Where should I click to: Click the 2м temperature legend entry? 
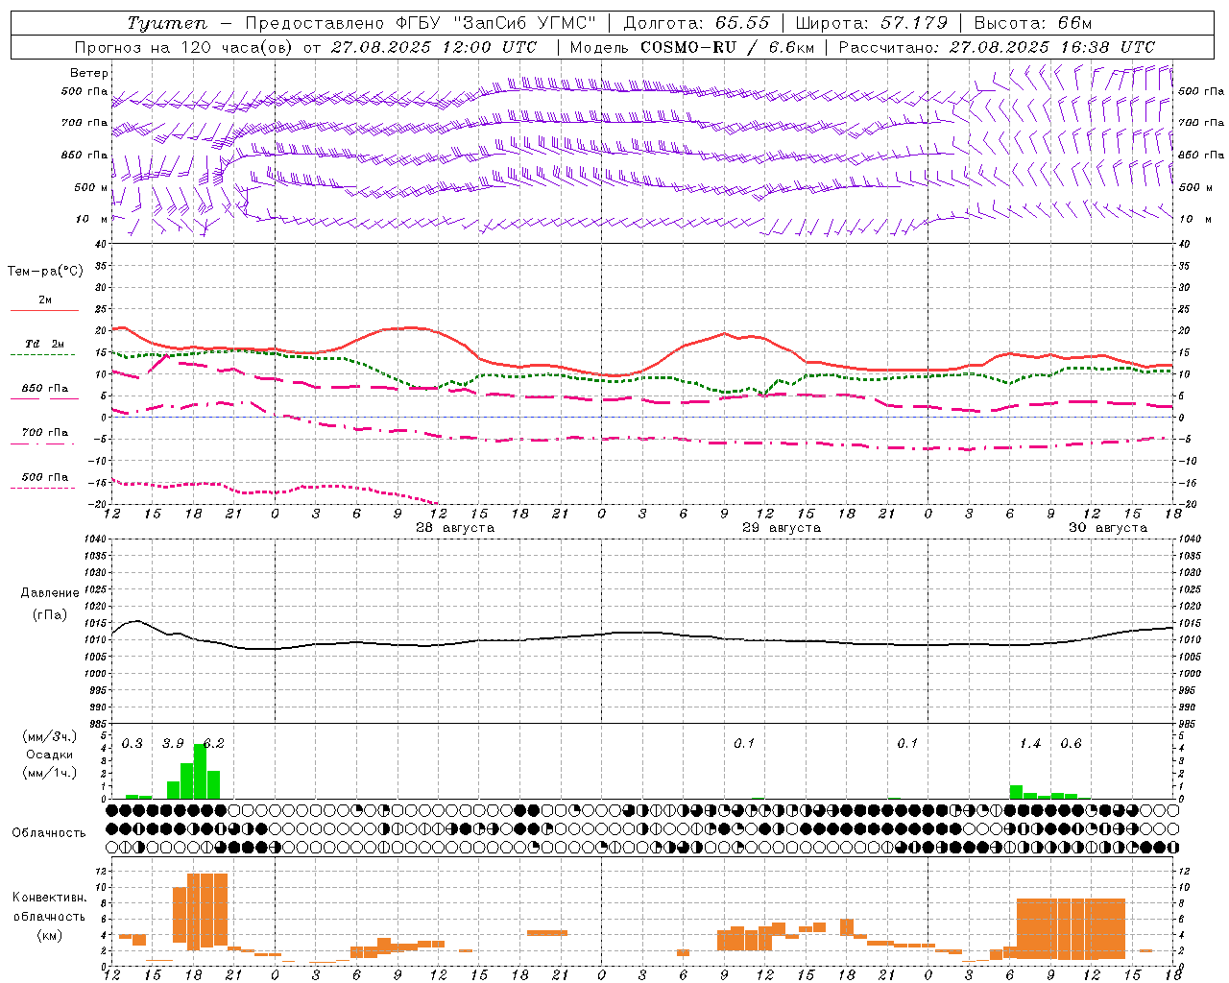pyautogui.click(x=45, y=300)
